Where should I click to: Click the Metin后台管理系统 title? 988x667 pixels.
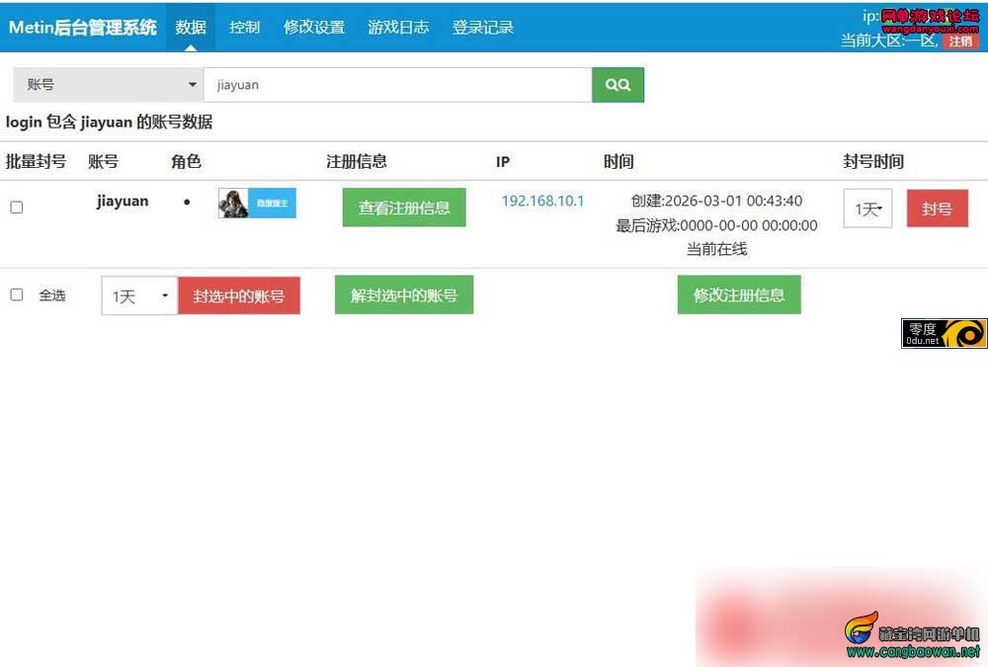(83, 27)
